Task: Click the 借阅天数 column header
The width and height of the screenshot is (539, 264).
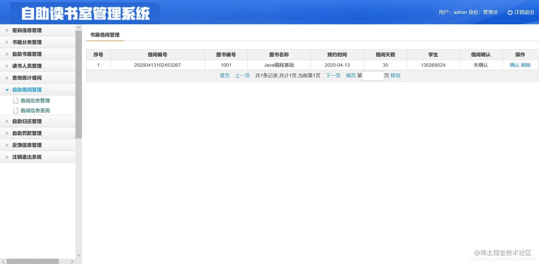Action: click(385, 55)
